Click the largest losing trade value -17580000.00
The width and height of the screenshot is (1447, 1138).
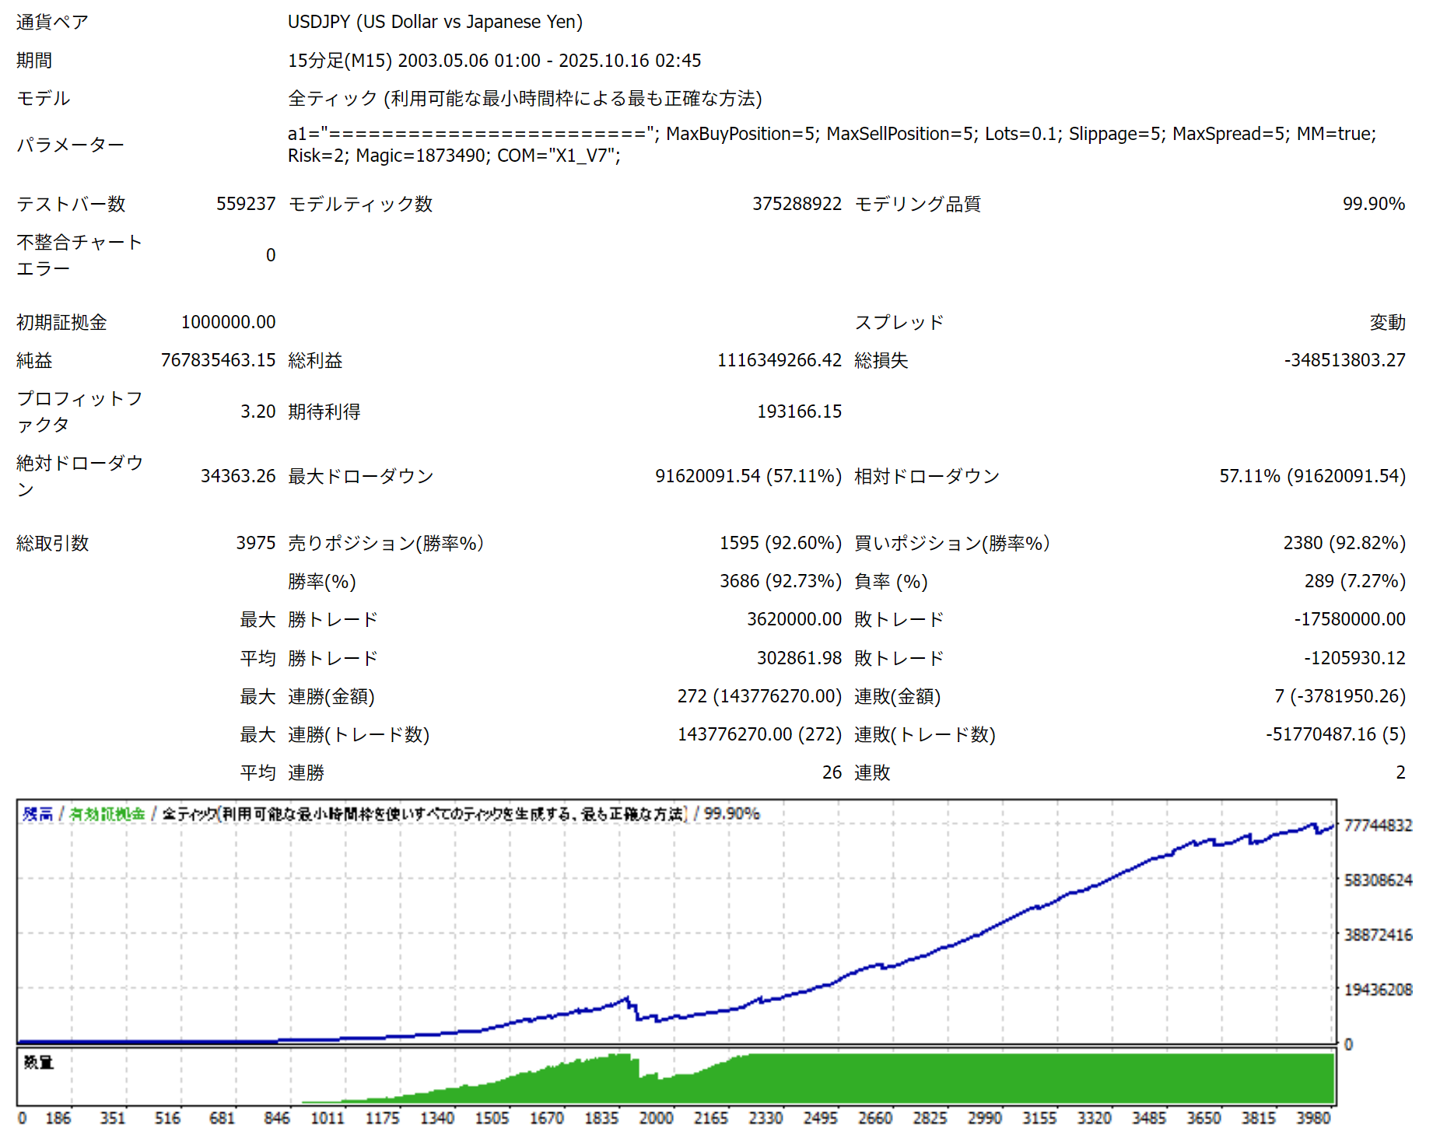pos(1349,619)
